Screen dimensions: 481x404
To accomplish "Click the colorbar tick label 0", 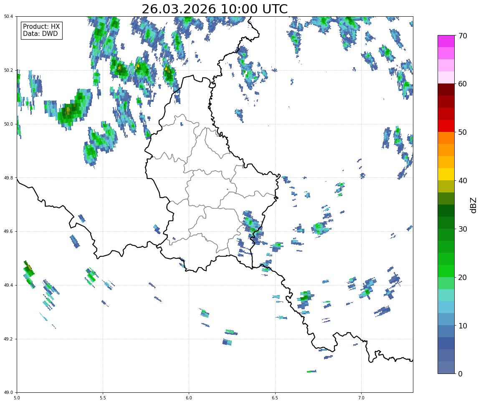I will tap(460, 374).
